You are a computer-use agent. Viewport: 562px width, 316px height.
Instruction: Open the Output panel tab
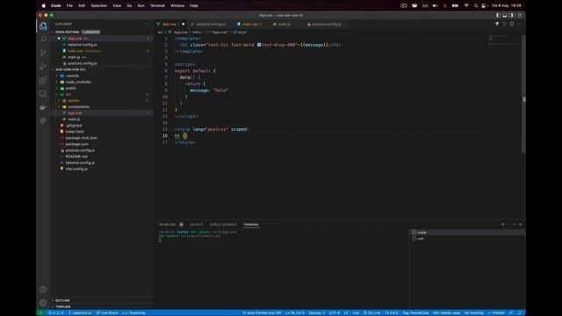(197, 225)
